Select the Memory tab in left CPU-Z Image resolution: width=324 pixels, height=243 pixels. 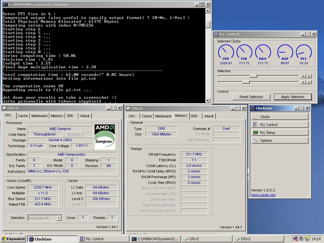(57, 116)
